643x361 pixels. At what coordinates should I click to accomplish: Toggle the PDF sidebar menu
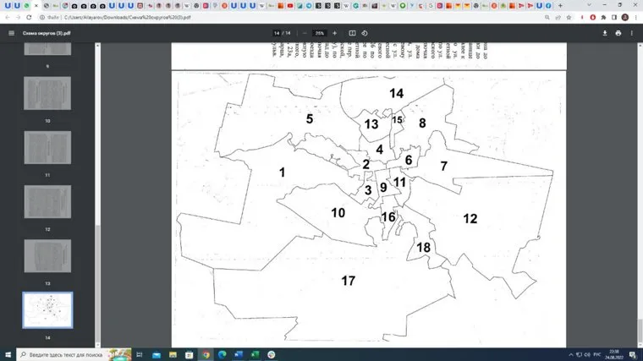coord(11,33)
